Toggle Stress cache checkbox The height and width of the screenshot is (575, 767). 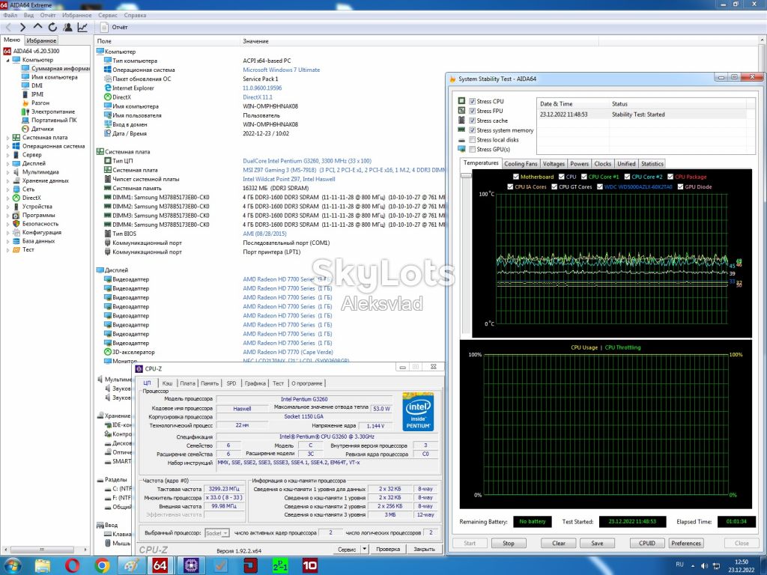472,121
